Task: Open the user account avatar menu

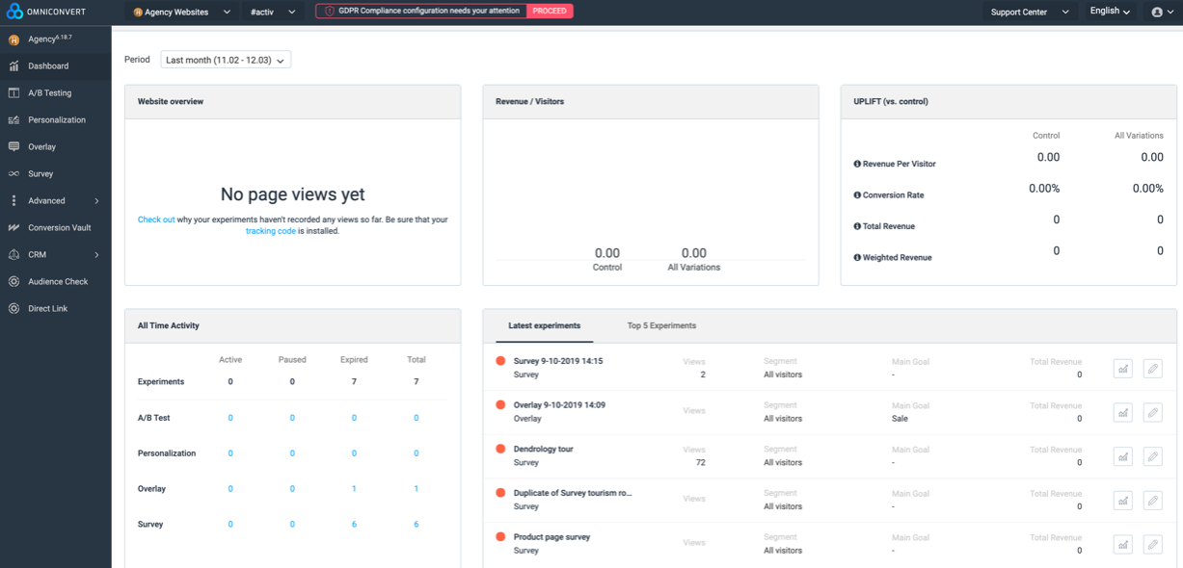Action: (x=1162, y=13)
